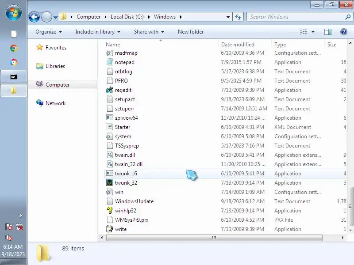
Task: Click the Forward navigation arrow
Action: (x=46, y=17)
